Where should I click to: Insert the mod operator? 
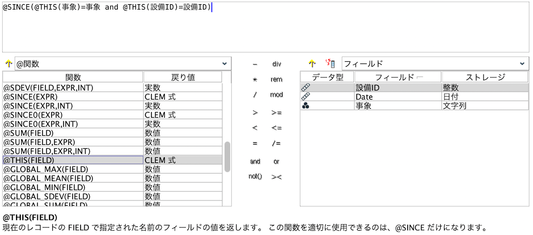[276, 95]
